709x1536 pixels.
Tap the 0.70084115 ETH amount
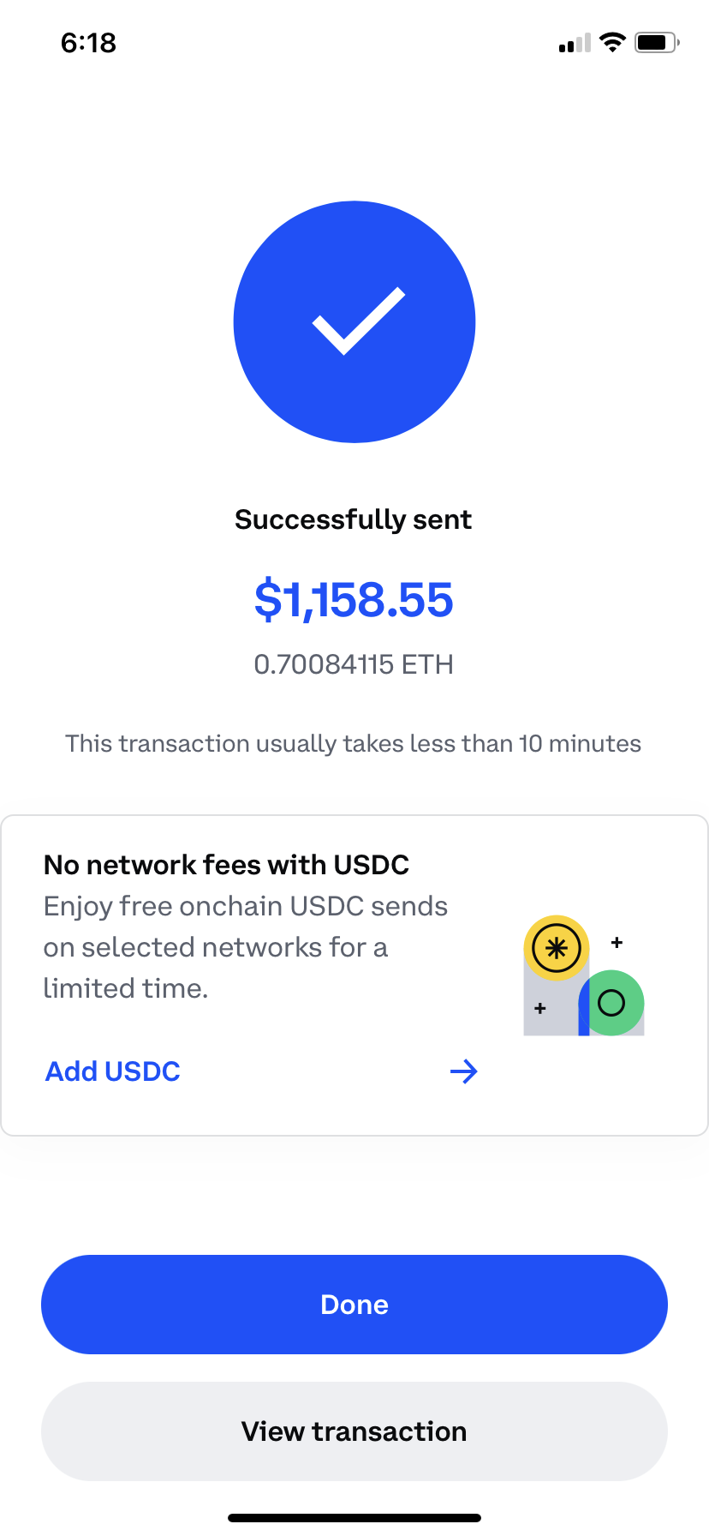click(354, 664)
